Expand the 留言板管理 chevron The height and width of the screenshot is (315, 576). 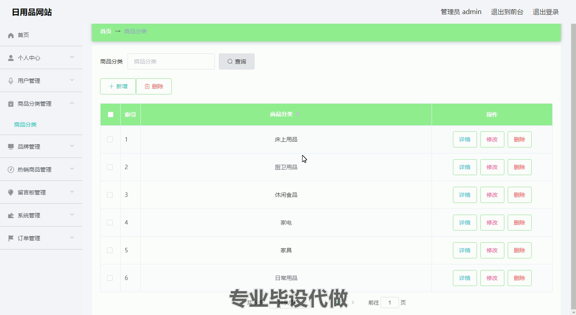(72, 192)
